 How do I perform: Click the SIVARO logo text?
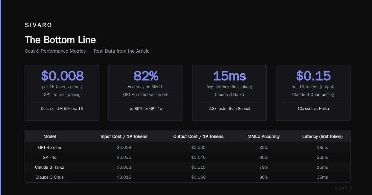point(38,25)
